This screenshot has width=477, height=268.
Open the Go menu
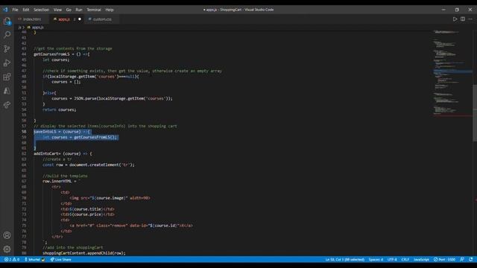click(69, 10)
